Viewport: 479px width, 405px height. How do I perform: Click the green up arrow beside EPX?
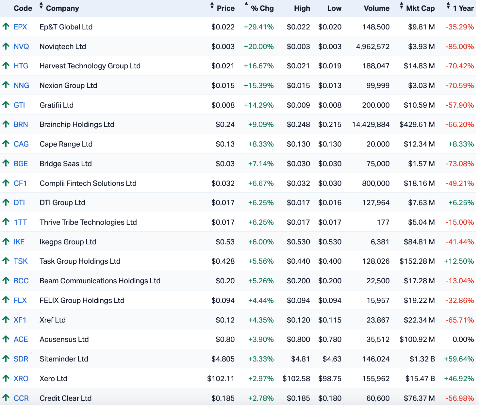click(6, 26)
